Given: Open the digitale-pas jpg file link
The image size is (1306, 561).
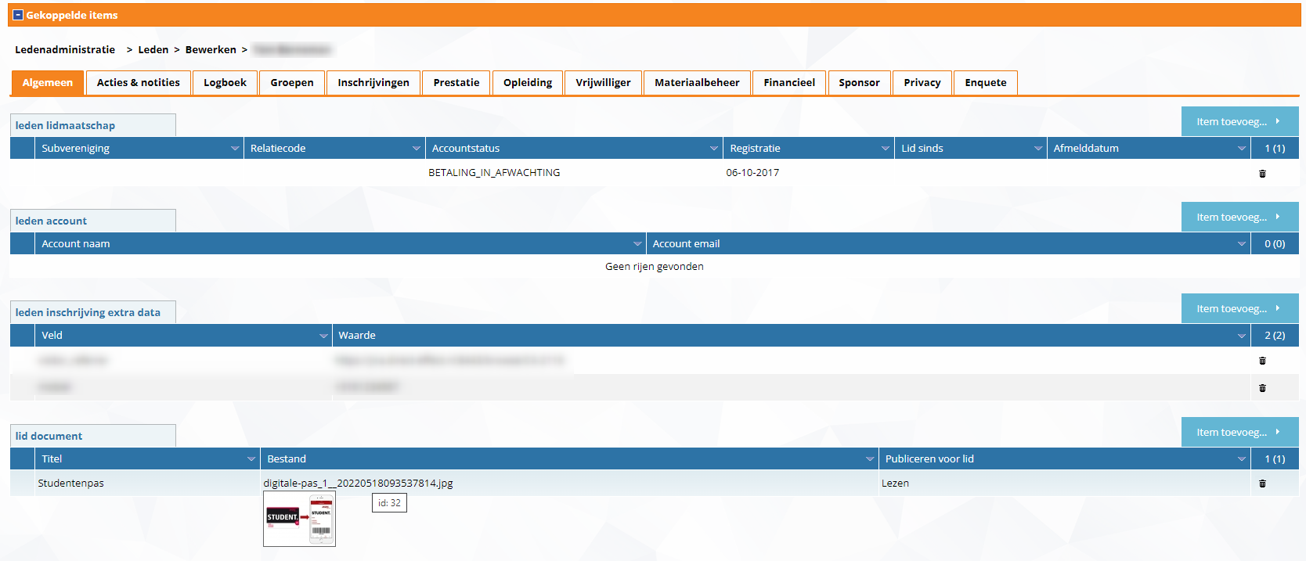Looking at the screenshot, I should [x=358, y=483].
